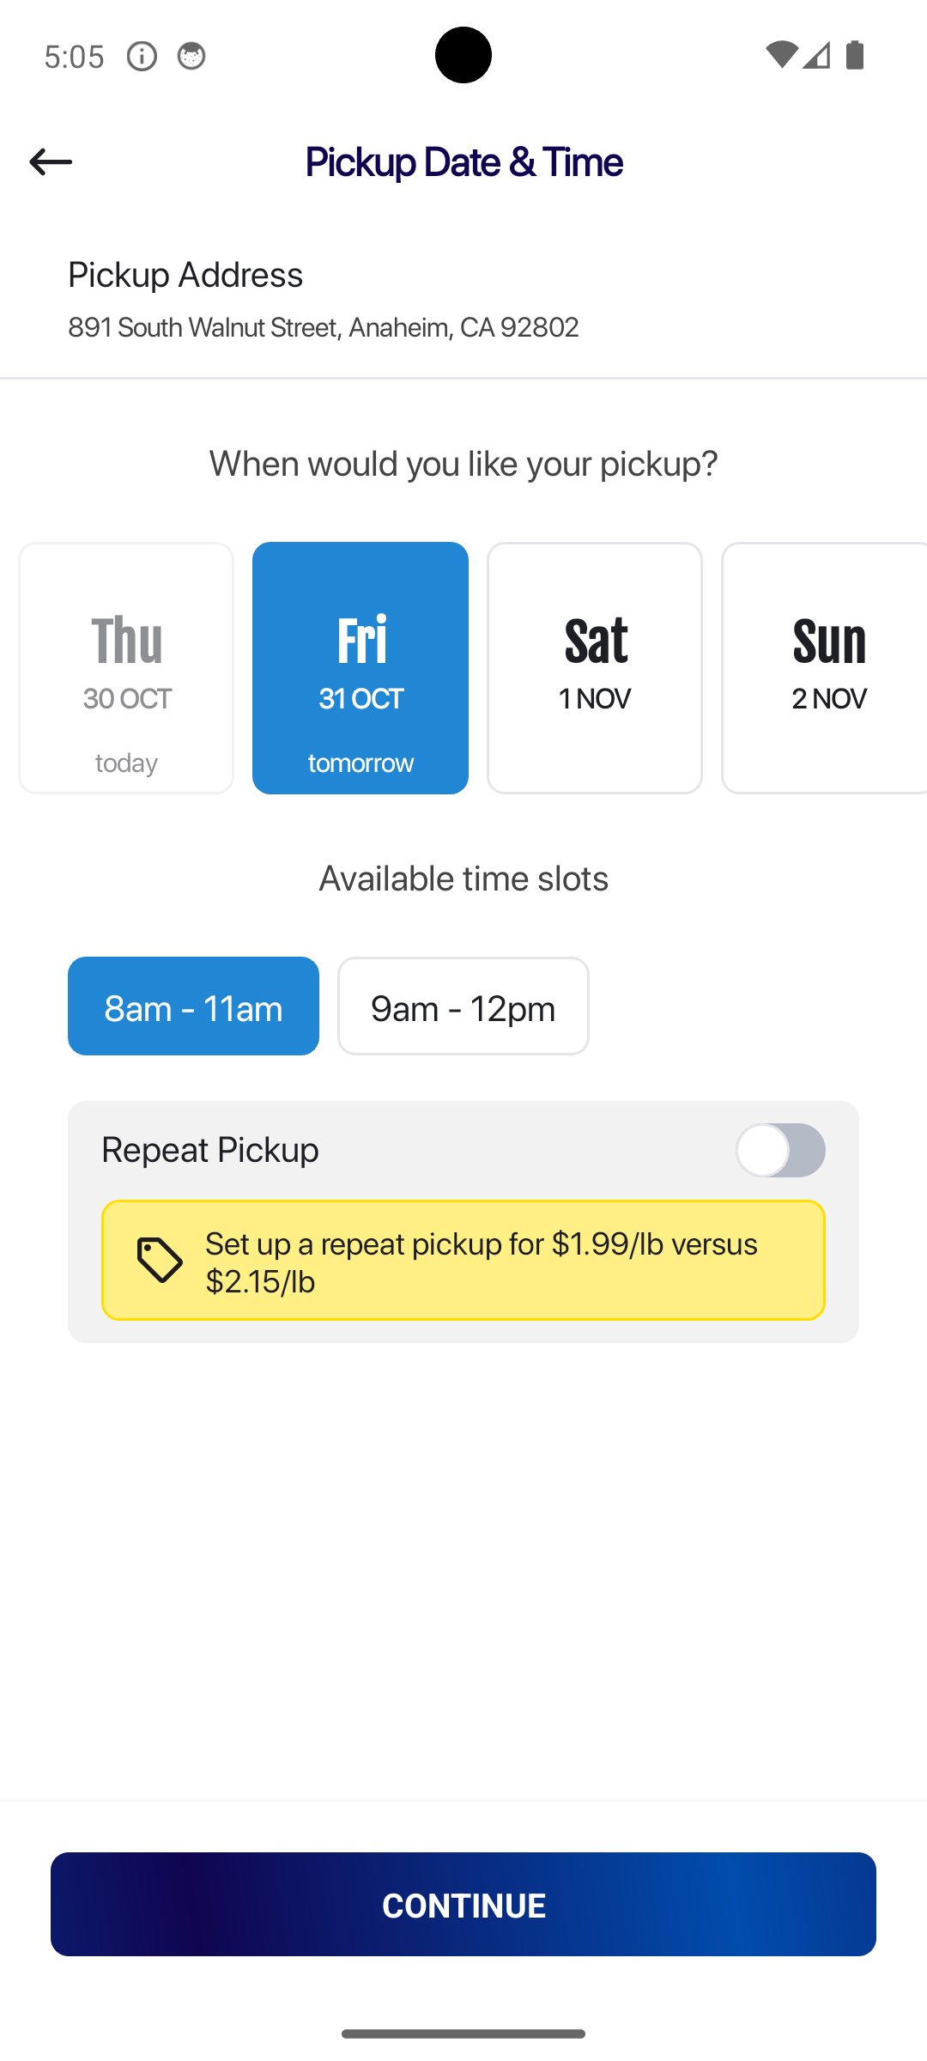
Task: Choose Fri 31 Oct tomorrow card
Action: click(360, 668)
